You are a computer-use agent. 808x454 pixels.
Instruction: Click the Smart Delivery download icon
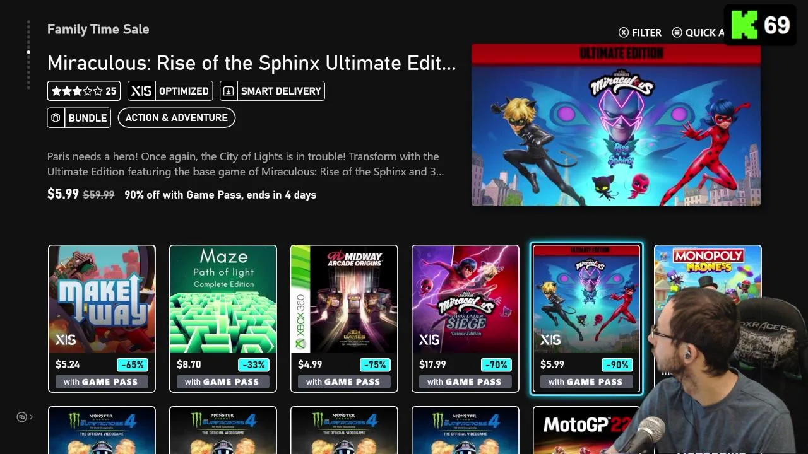(x=229, y=91)
